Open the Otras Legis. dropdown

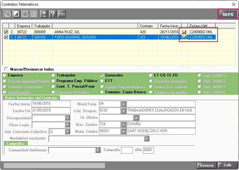pyautogui.click(x=68, y=125)
